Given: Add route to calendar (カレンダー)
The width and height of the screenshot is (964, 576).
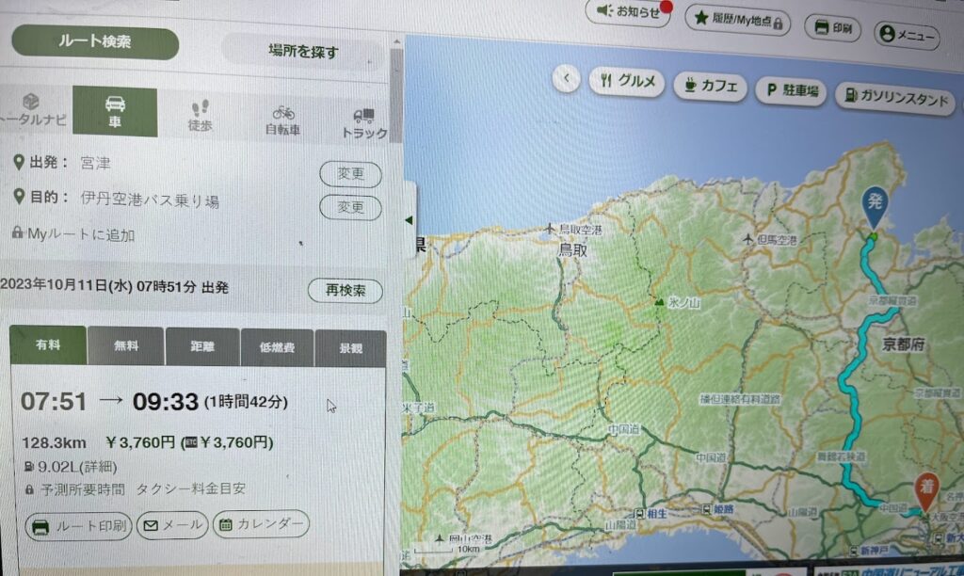Looking at the screenshot, I should 261,524.
